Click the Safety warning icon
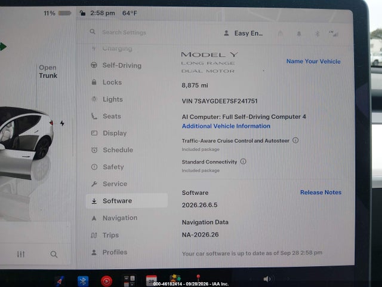The width and height of the screenshot is (382, 287). coord(94,167)
